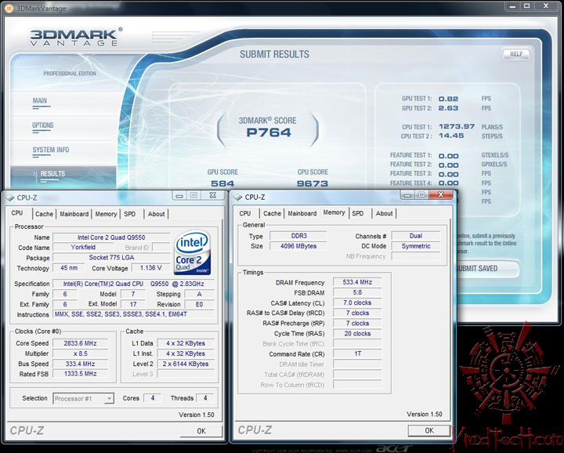564x453 pixels.
Task: Switch to Cache tab in left CPU-Z
Action: (44, 214)
